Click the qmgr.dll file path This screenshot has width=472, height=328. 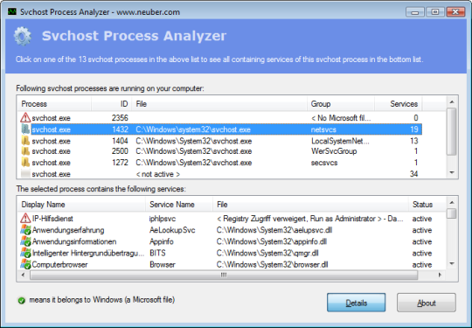(267, 253)
